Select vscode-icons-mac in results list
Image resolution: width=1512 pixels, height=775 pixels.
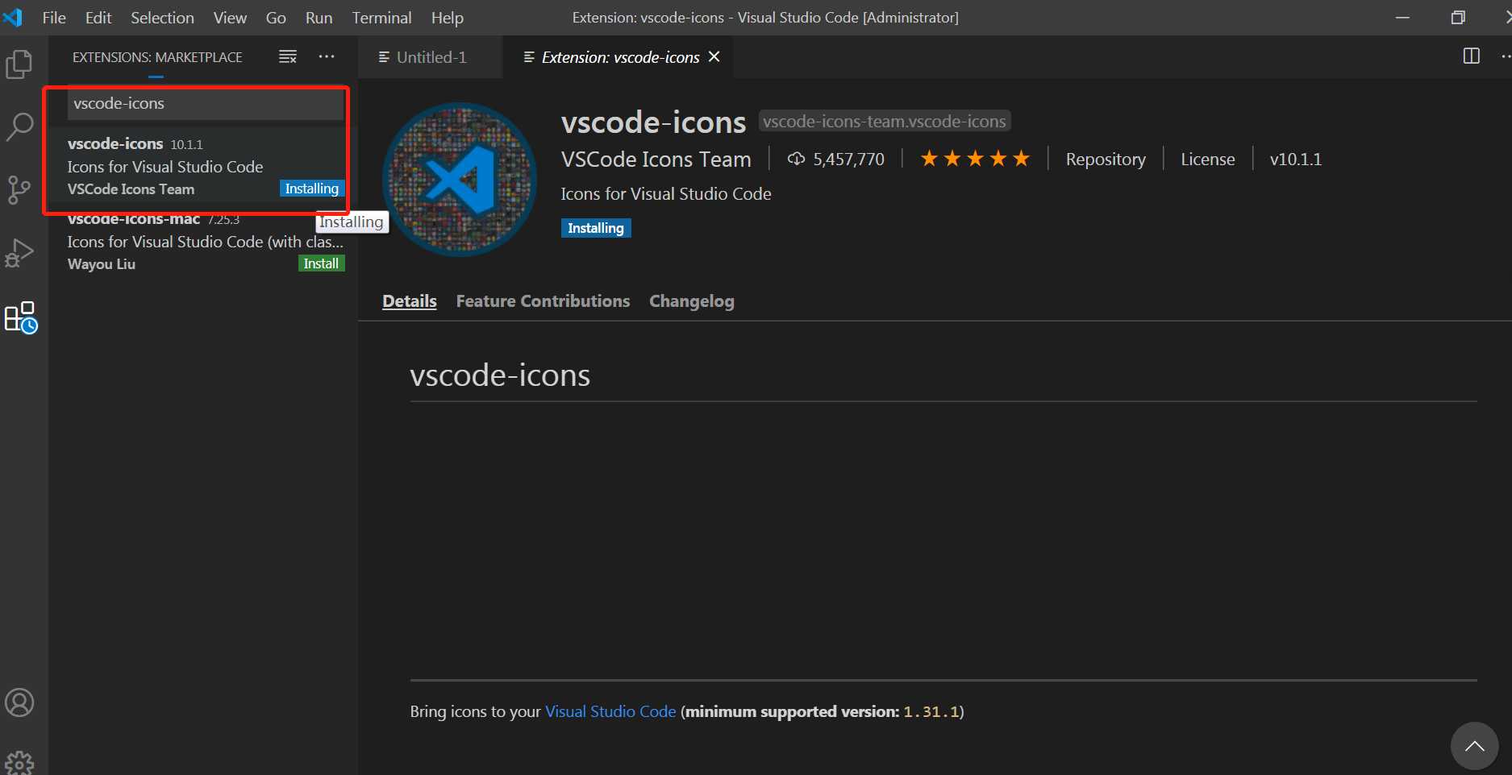point(203,242)
